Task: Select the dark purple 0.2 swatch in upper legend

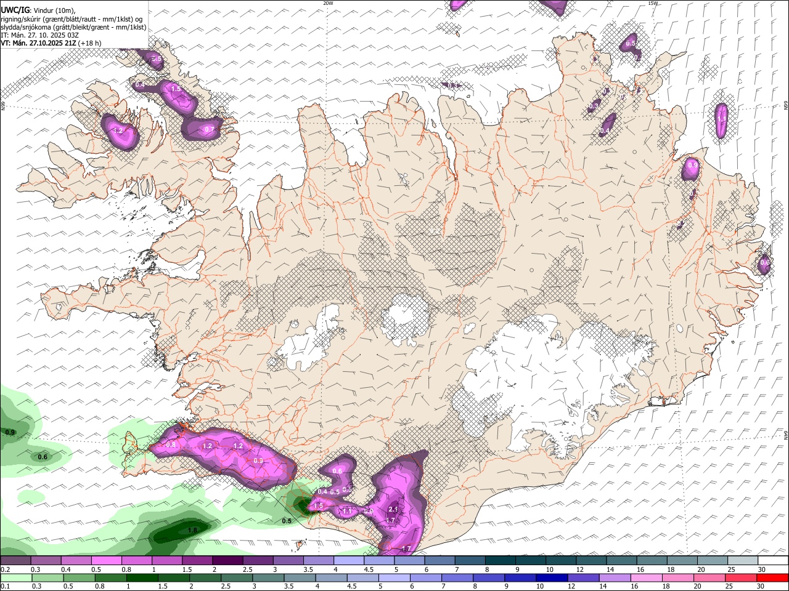Action: tap(15, 561)
